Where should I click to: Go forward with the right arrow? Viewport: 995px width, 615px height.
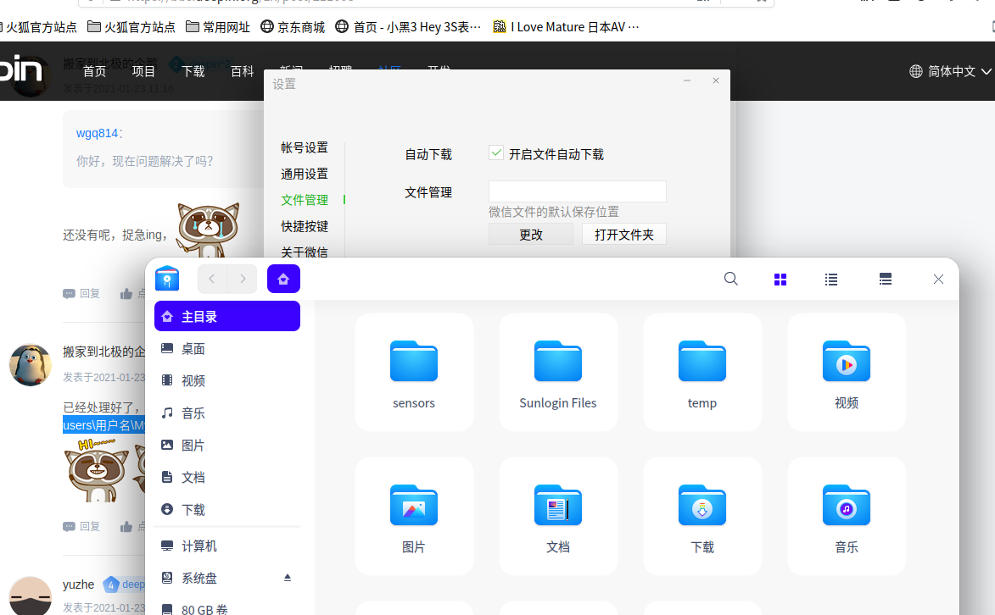point(243,279)
